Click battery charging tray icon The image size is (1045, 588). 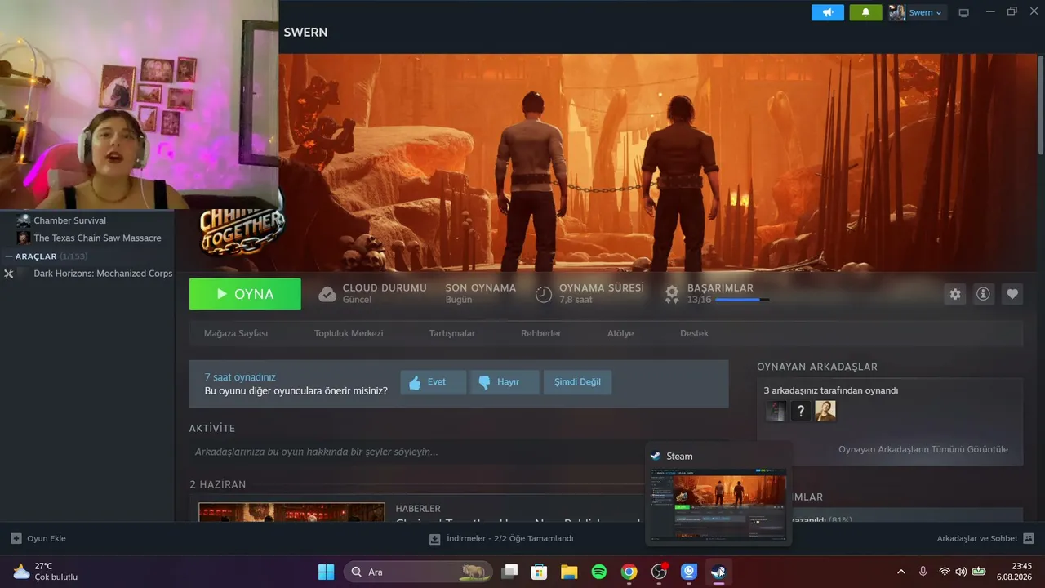click(978, 572)
